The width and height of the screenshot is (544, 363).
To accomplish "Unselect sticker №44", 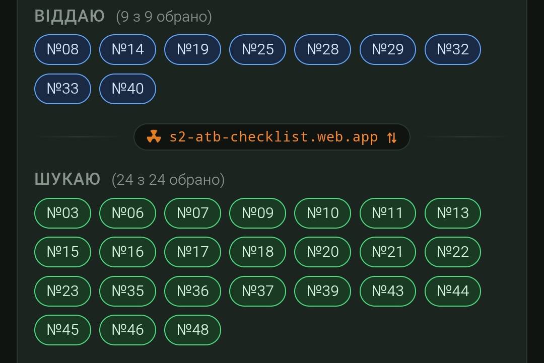I will point(453,291).
